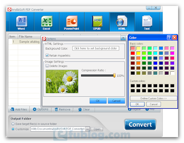Switch to the HTML output icon
Image resolution: width=184 pixels, height=143 pixels.
pos(122,21)
